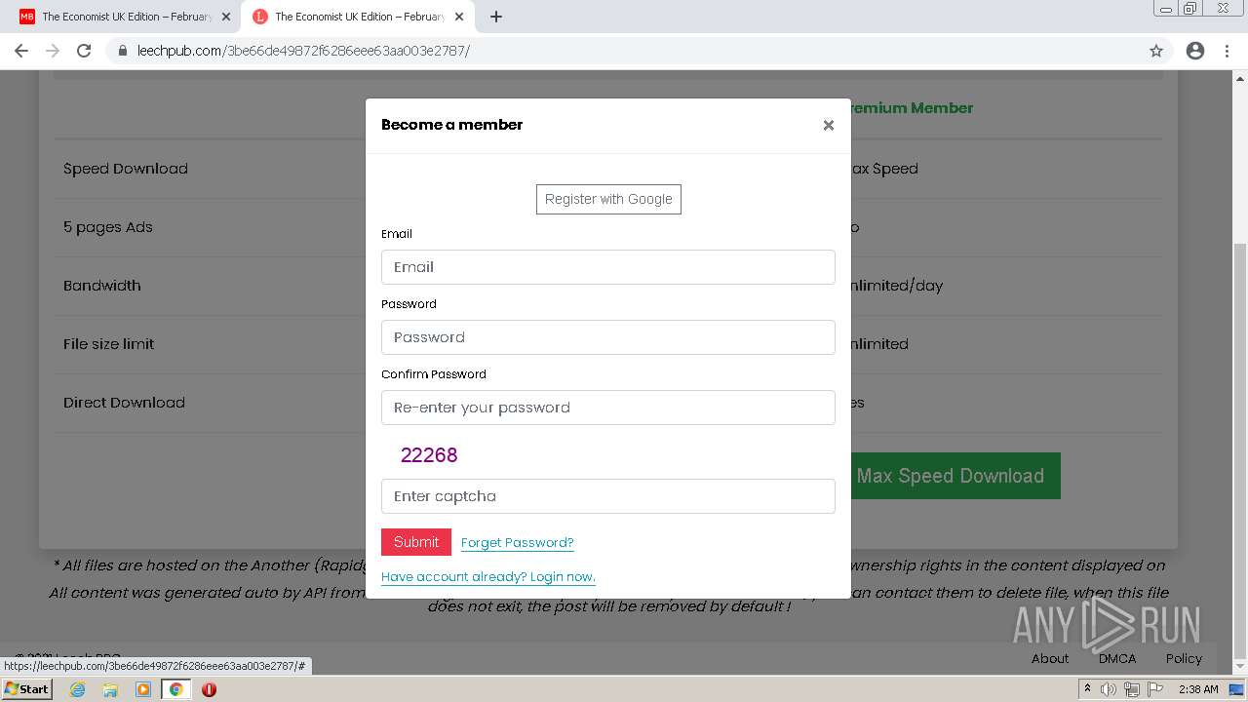Click the red Opera taskbar icon

coord(209,689)
